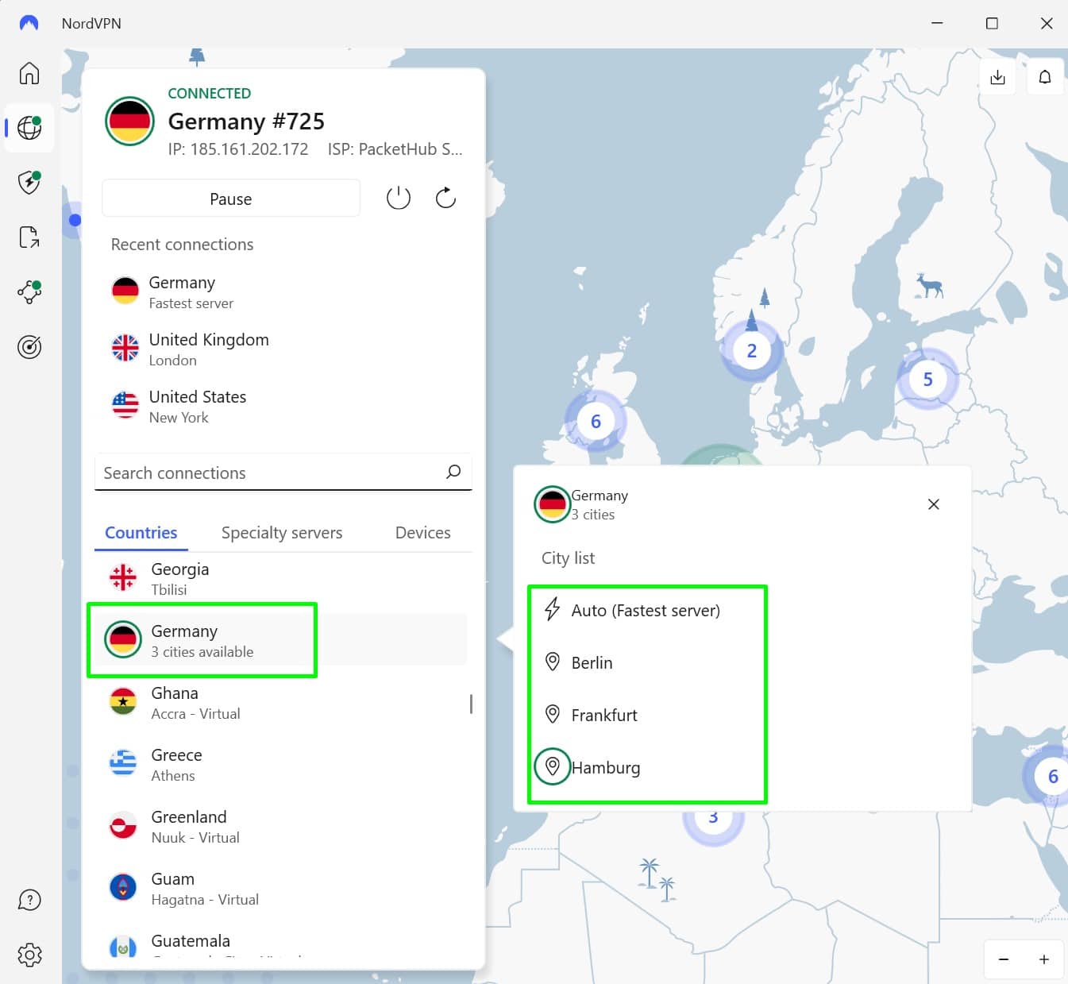The width and height of the screenshot is (1068, 984).
Task: Click the download icon on the map
Action: pyautogui.click(x=998, y=77)
